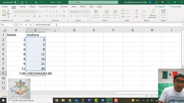Open Telegram from the taskbar

[x=103, y=100]
